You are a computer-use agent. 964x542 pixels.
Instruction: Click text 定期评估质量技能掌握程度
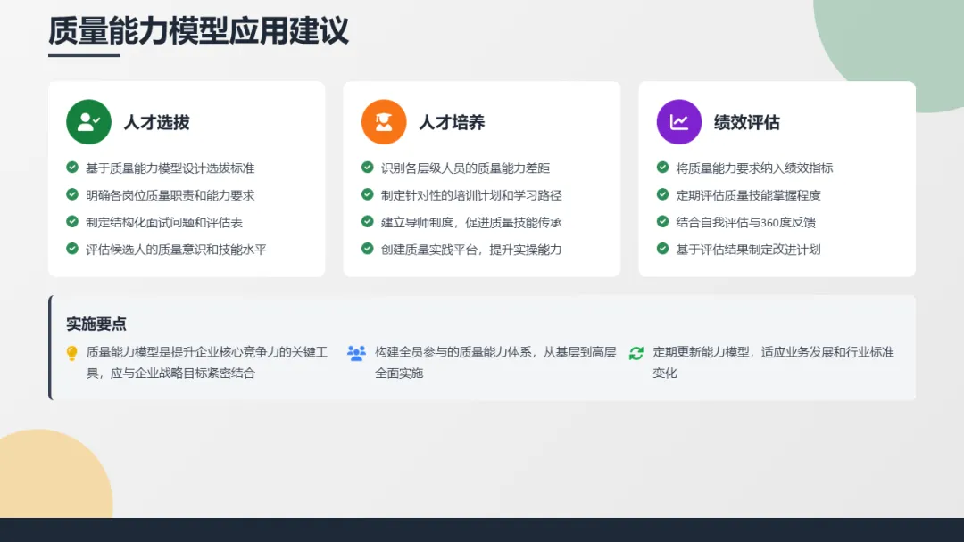tap(748, 195)
